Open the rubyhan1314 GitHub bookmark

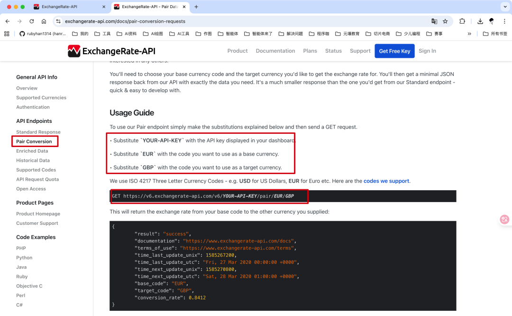coord(43,34)
